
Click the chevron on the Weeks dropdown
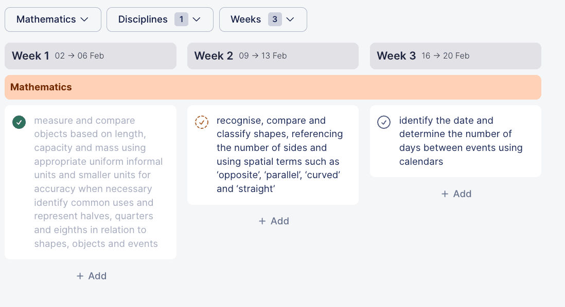290,20
